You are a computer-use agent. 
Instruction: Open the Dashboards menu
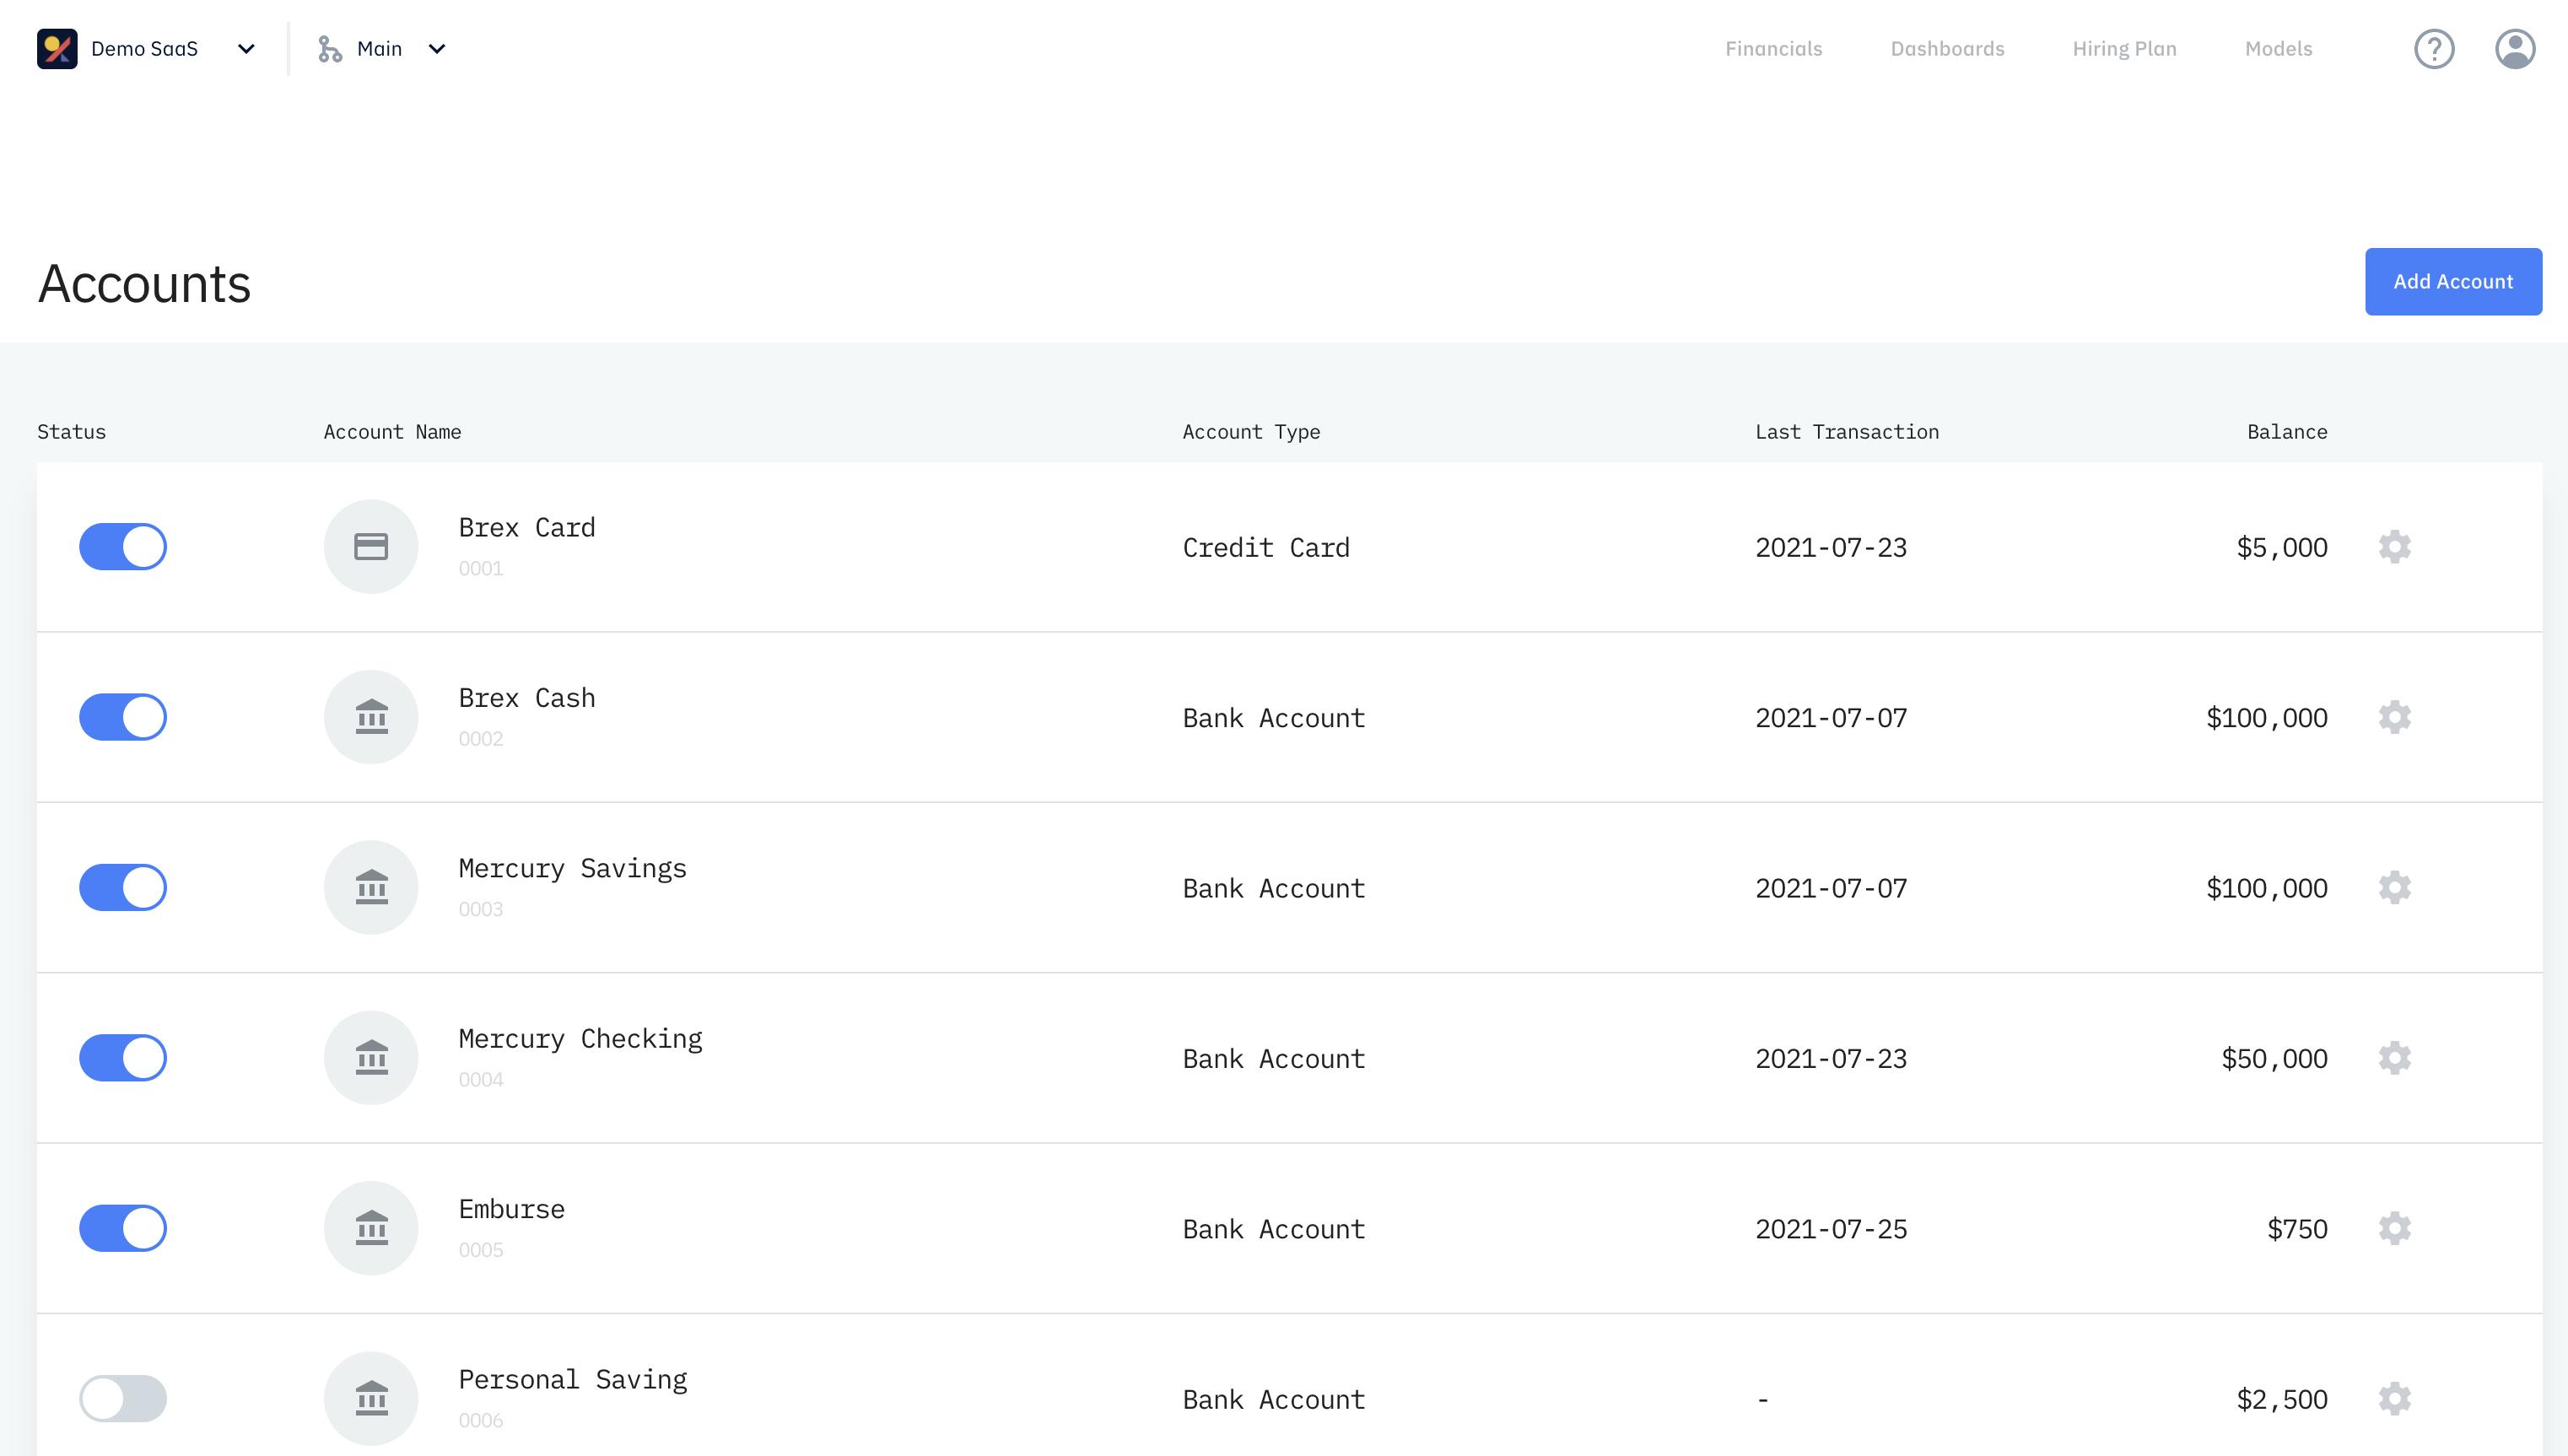coord(1947,49)
